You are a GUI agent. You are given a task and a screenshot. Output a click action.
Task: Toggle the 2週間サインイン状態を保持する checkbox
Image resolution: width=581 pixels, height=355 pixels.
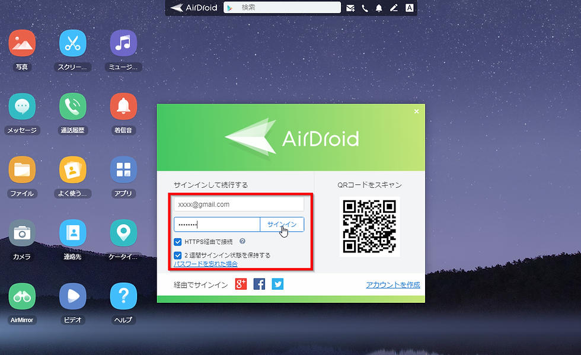[x=178, y=255]
